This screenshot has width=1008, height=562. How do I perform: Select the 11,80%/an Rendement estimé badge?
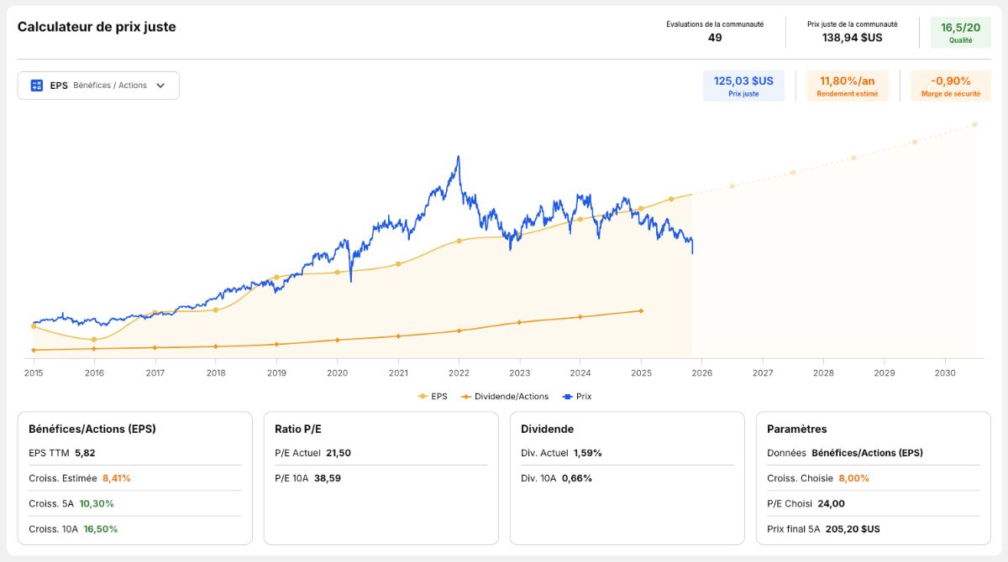point(848,86)
